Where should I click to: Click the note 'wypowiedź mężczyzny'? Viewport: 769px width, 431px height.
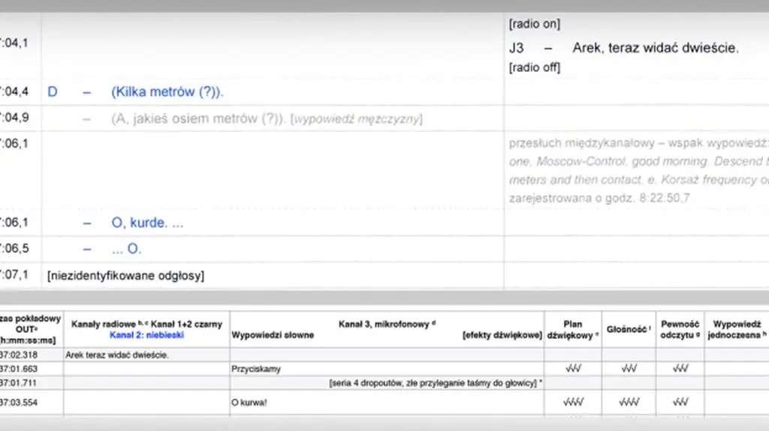click(357, 119)
